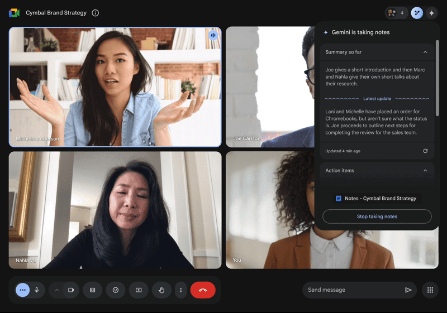The image size is (447, 313).
Task: Show the participants list with count 4
Action: [397, 13]
